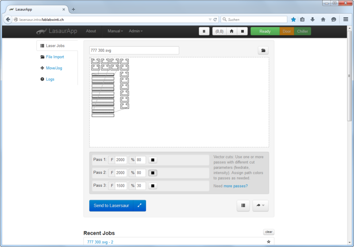This screenshot has height=247, width=354.
Task: Click the more passes? link
Action: click(x=235, y=186)
